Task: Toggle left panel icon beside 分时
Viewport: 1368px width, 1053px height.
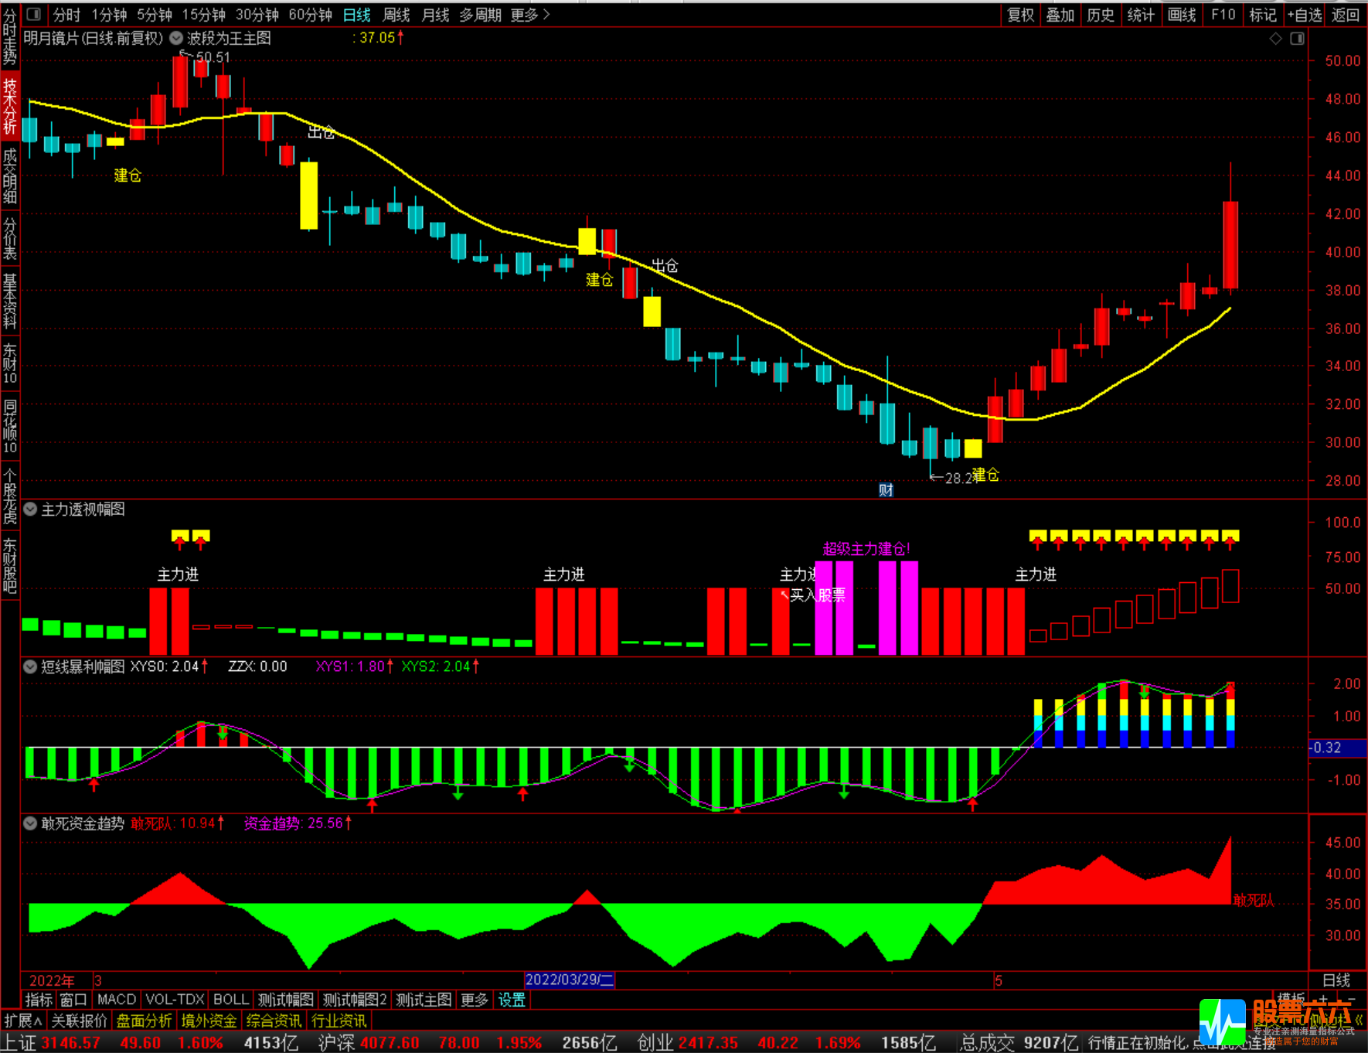Action: [x=33, y=15]
